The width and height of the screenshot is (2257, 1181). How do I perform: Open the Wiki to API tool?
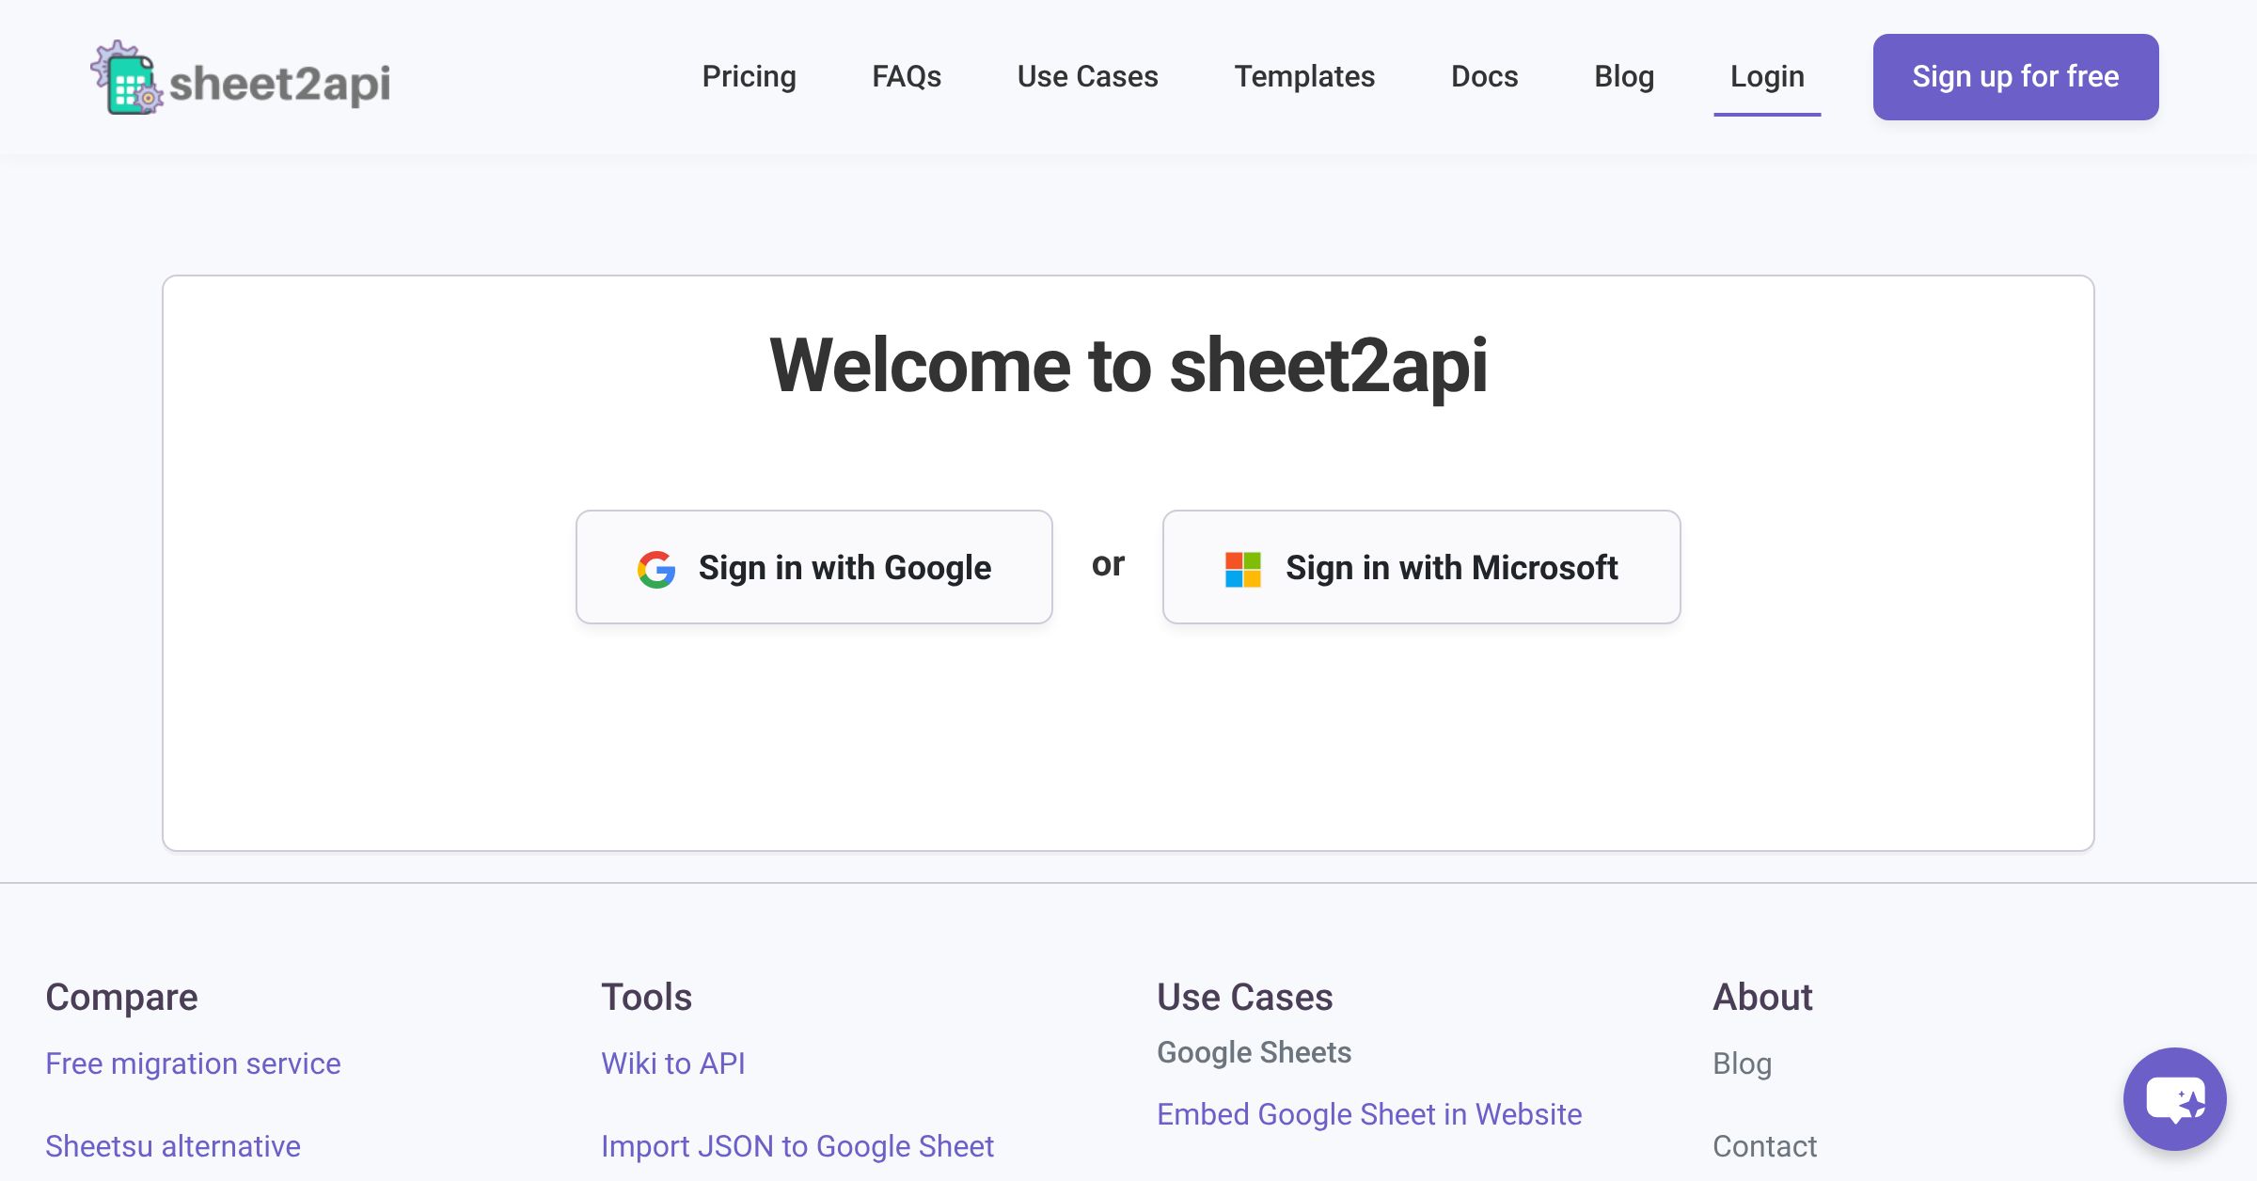point(672,1063)
